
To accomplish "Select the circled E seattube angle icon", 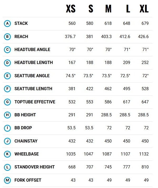I will point(7,76).
